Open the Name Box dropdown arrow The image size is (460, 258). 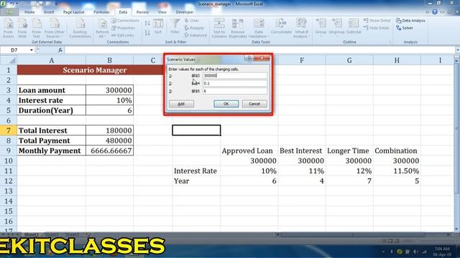click(x=32, y=50)
